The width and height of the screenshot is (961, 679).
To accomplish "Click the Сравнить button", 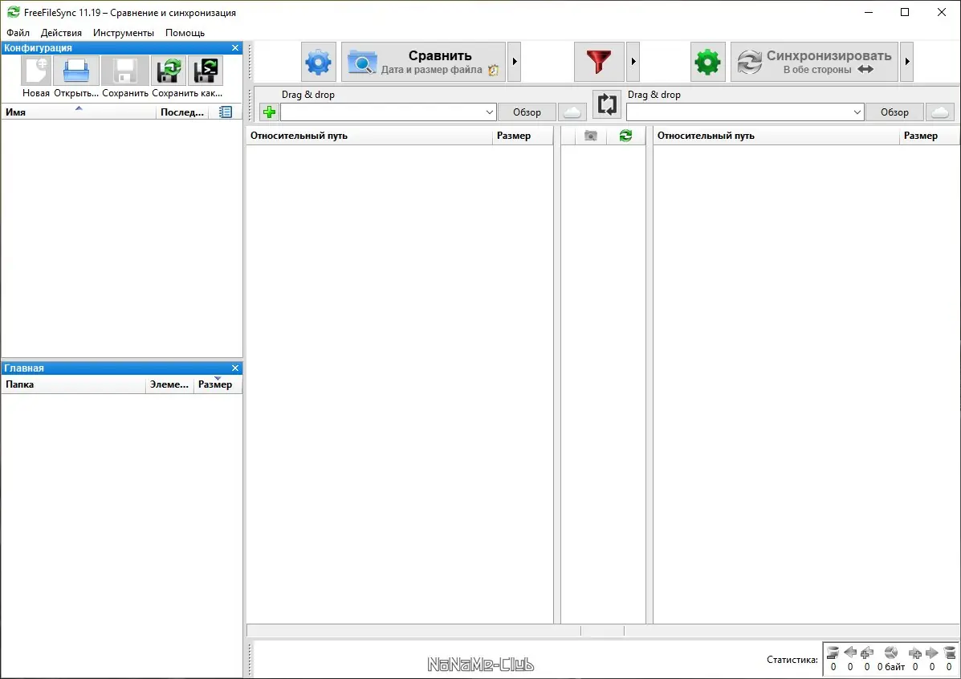I will point(424,62).
